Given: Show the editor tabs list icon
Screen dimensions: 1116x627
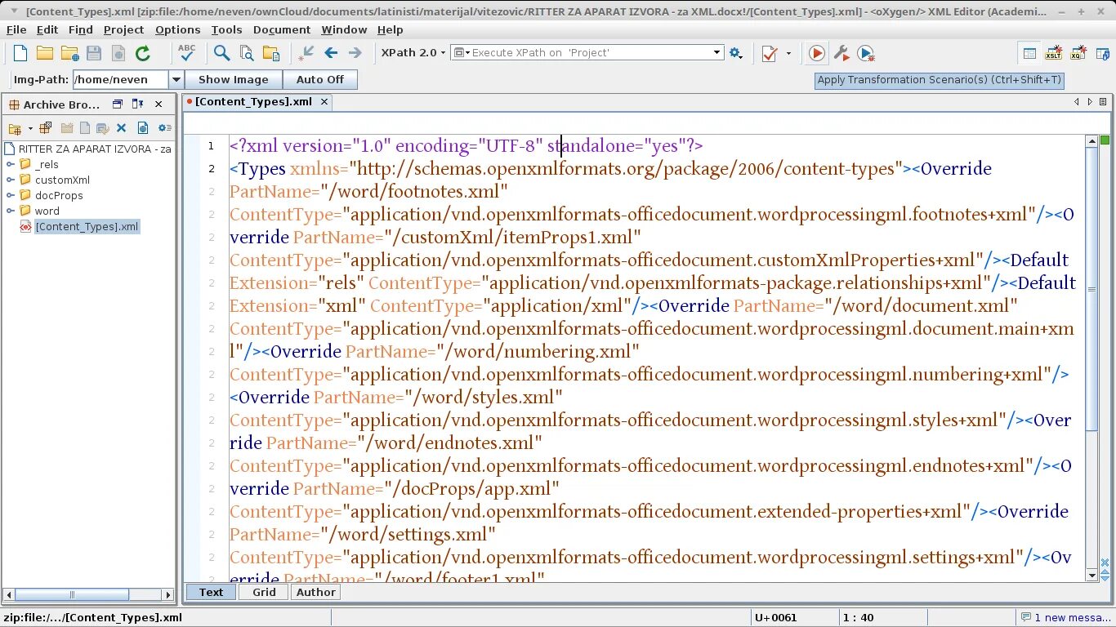Looking at the screenshot, I should click(x=1103, y=102).
